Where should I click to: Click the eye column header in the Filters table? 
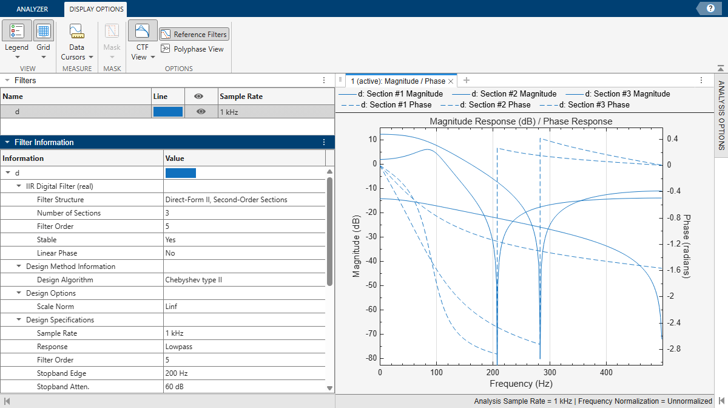(198, 97)
